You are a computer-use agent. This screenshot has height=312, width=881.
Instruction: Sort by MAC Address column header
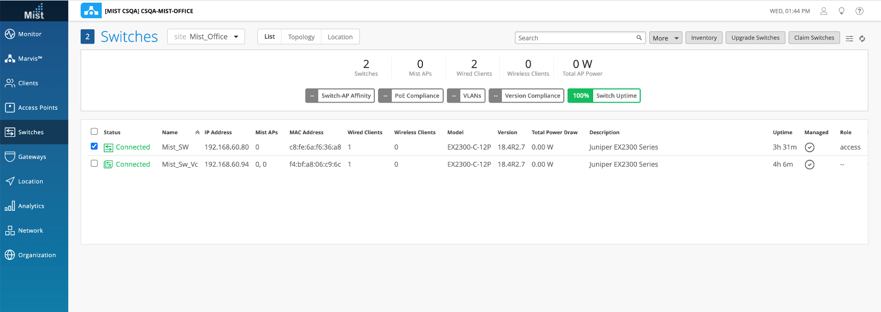306,133
